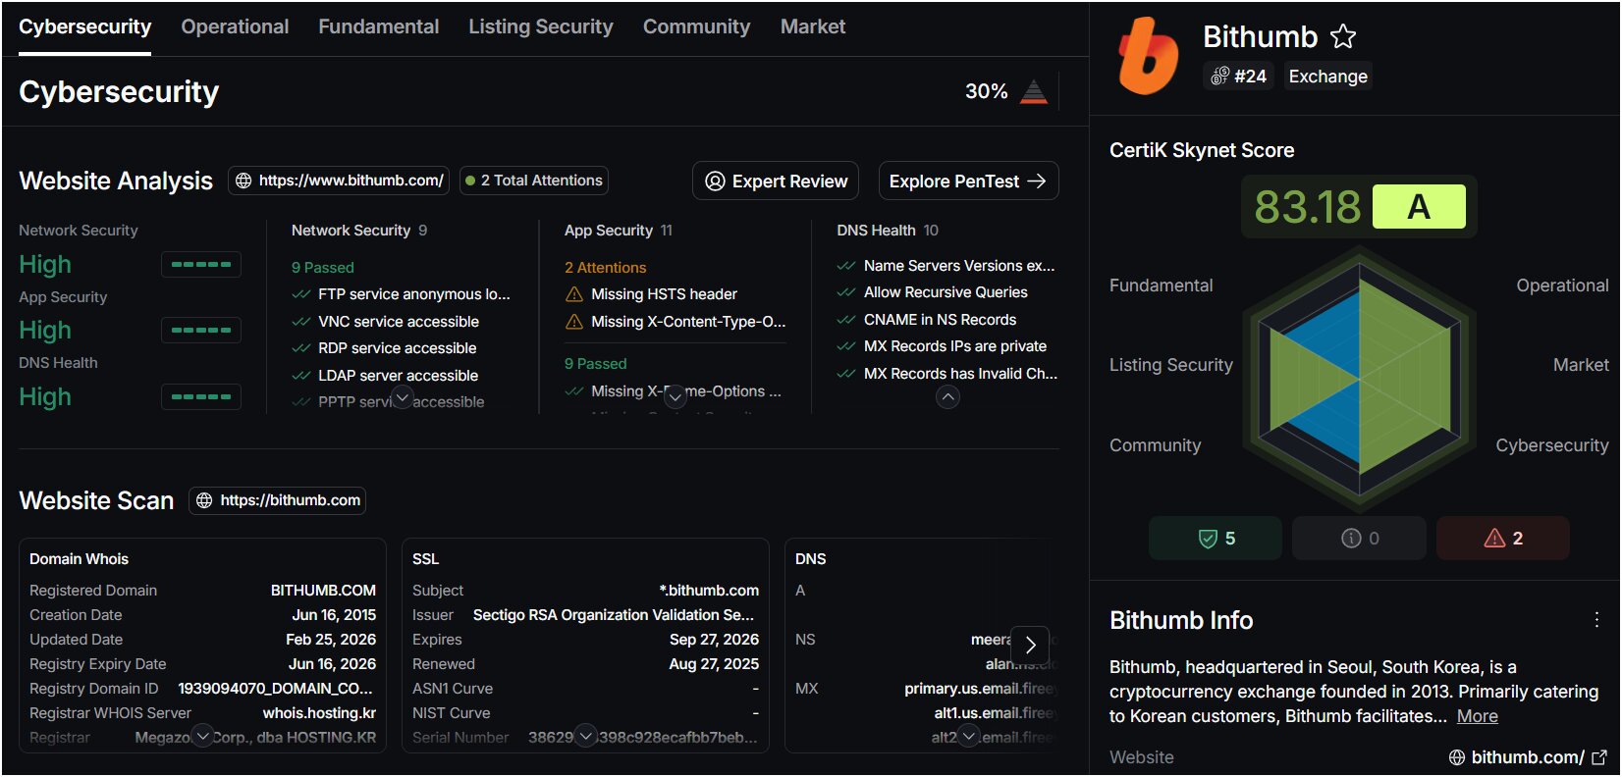This screenshot has width=1622, height=777.
Task: Open the external bithumb.com/ website link
Action: pyautogui.click(x=1528, y=757)
